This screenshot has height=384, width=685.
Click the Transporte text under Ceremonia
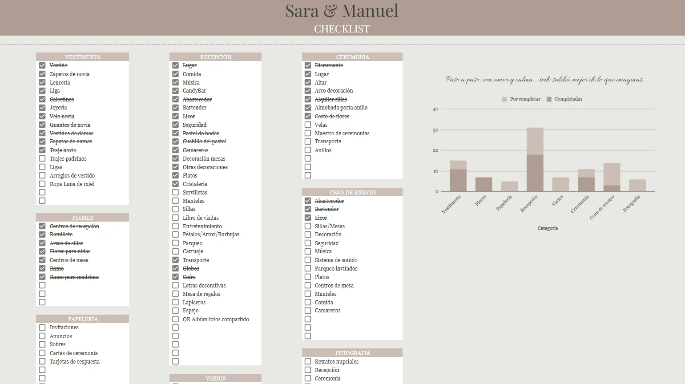click(328, 141)
